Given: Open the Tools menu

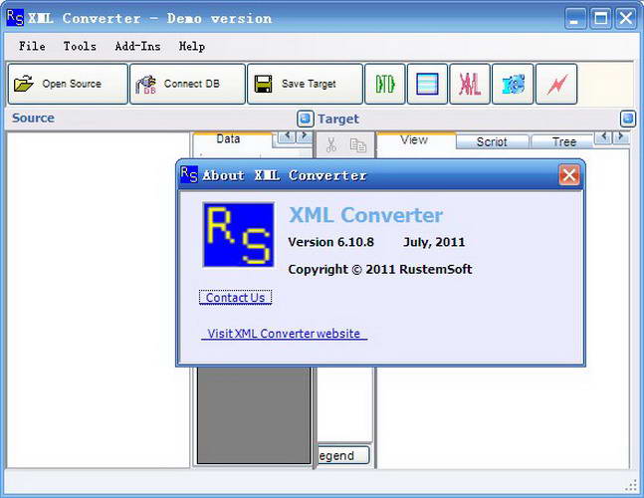Looking at the screenshot, I should 80,46.
